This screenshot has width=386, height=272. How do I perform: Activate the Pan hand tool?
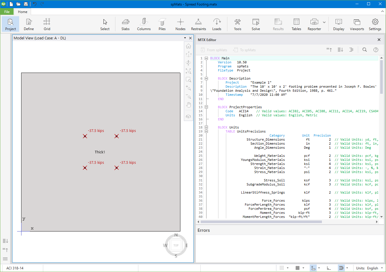click(x=189, y=105)
